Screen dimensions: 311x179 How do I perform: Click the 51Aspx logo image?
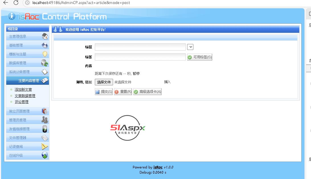pos(128,128)
